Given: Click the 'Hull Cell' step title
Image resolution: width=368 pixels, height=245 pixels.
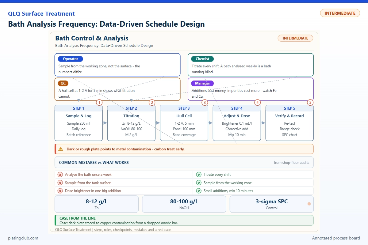Looking at the screenshot, I should click(184, 116).
